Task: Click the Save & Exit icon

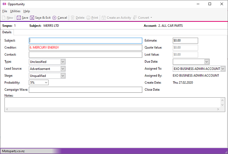Action: click(x=32, y=18)
